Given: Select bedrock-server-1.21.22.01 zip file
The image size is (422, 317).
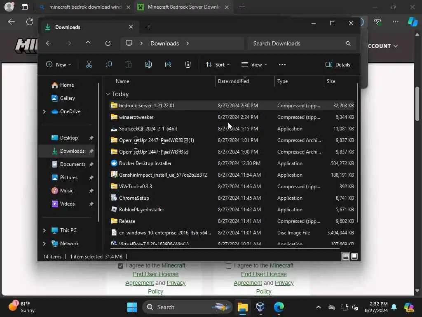Looking at the screenshot, I should 232,106.
